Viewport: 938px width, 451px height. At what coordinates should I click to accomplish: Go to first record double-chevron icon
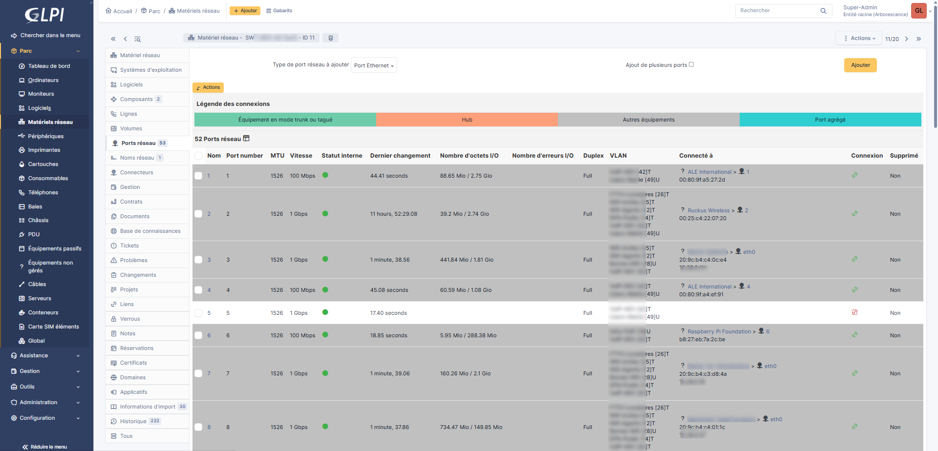(x=113, y=39)
